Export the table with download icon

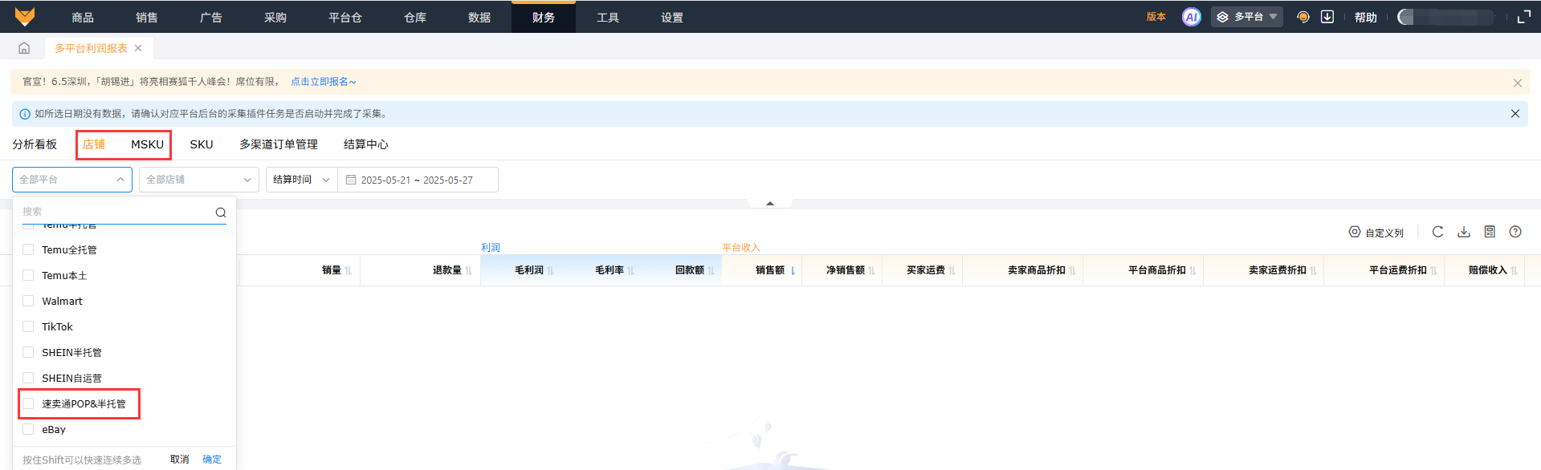pyautogui.click(x=1464, y=232)
